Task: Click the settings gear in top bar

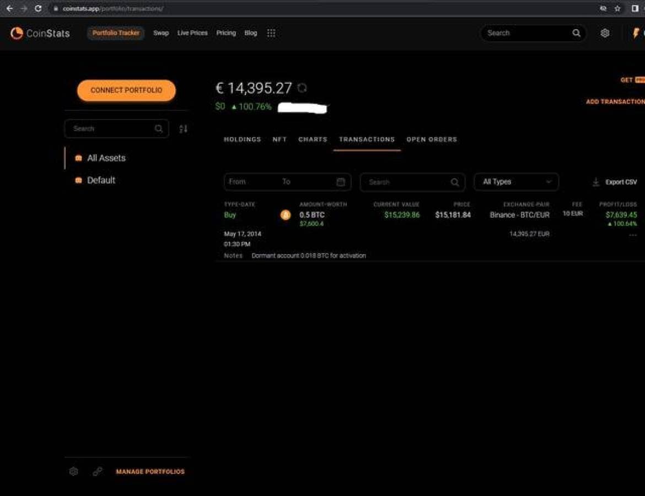Action: click(x=605, y=33)
